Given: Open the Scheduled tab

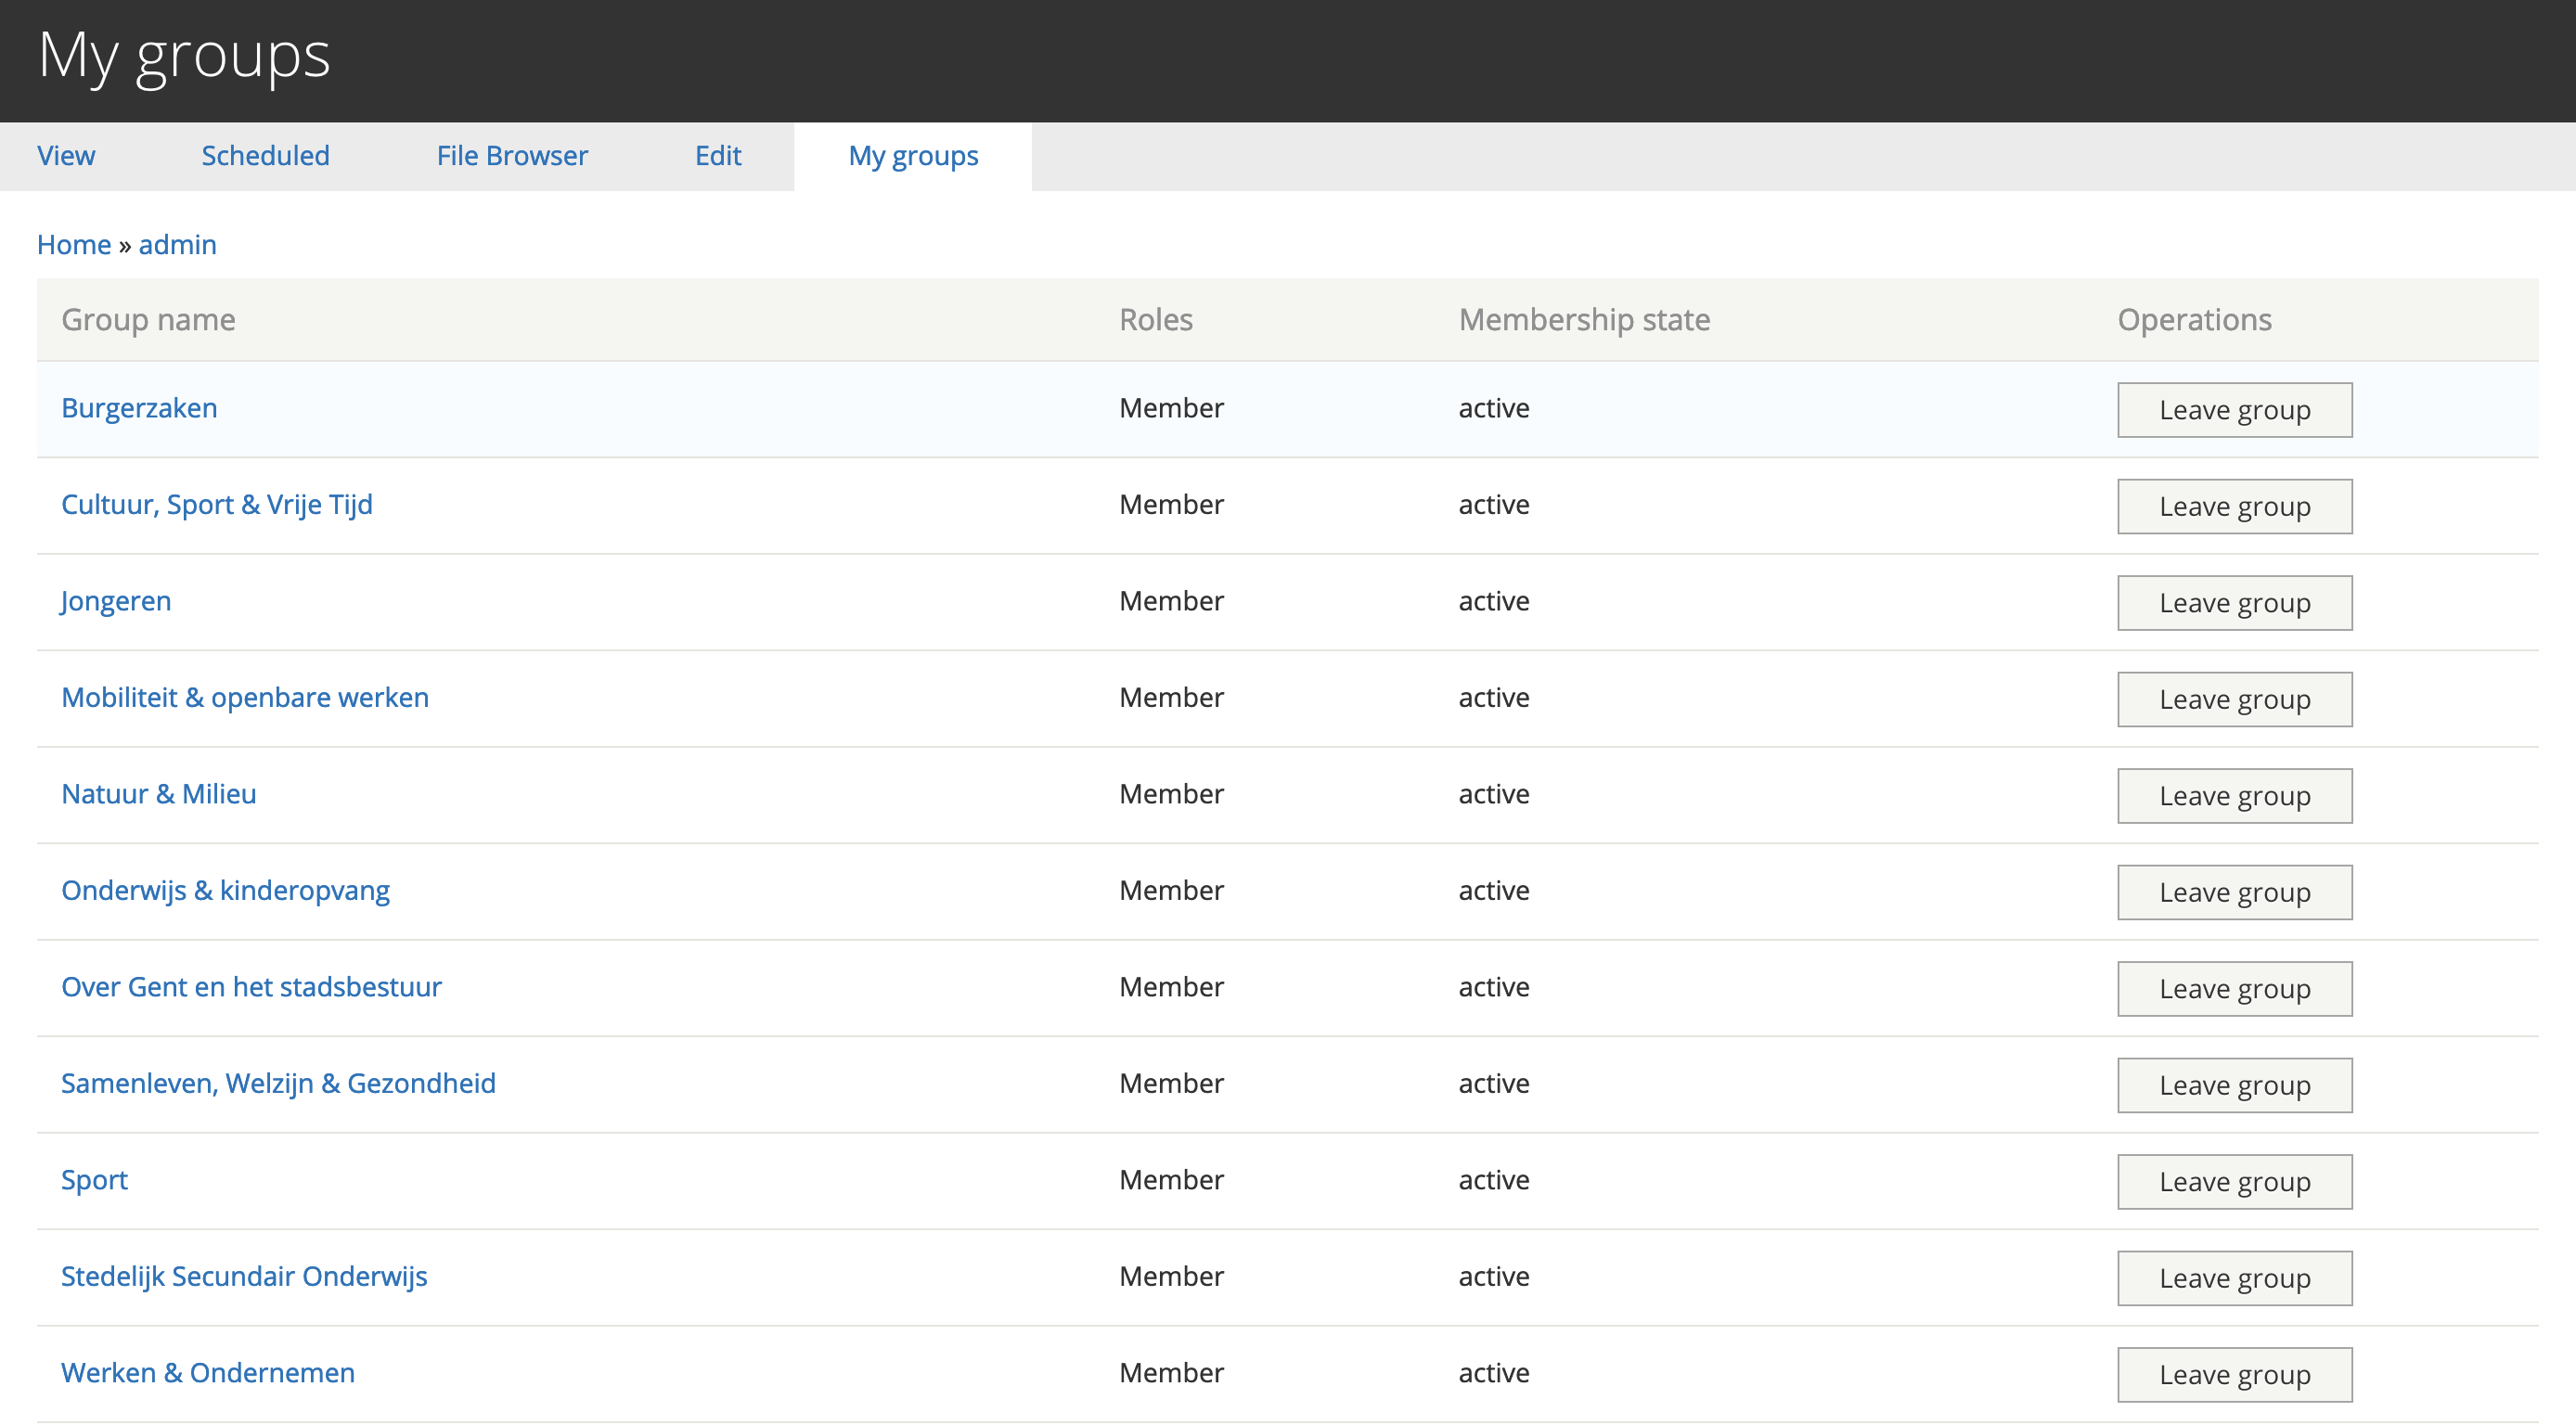Looking at the screenshot, I should click(x=265, y=156).
